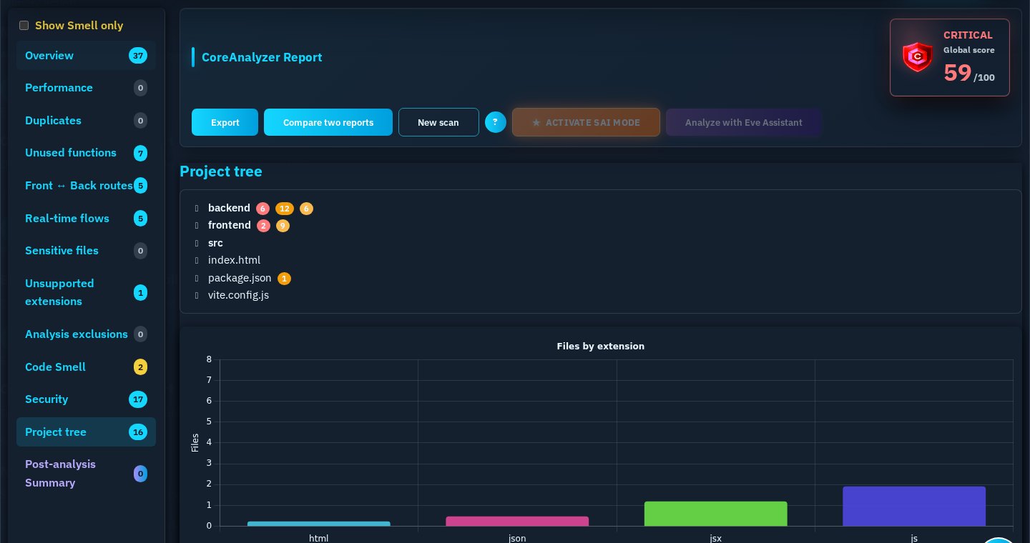Click the Security count badge 17
Viewport: 1030px width, 543px height.
coord(138,399)
